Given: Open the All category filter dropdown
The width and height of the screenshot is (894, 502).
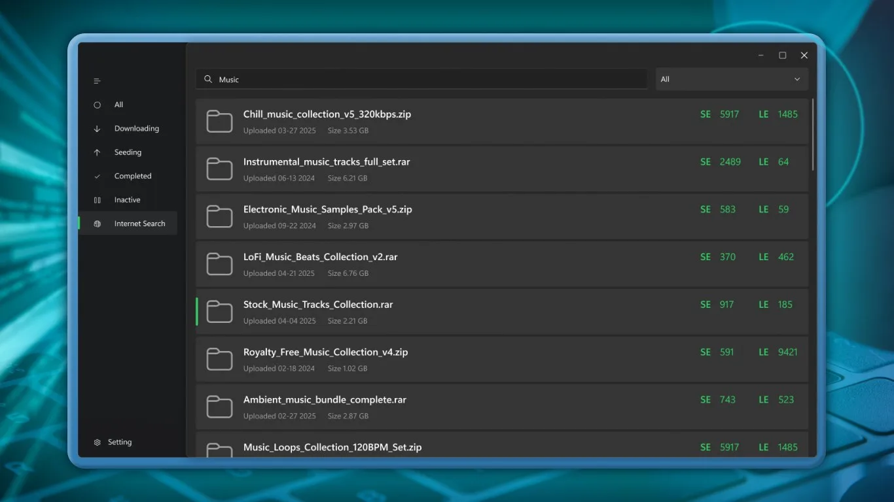Looking at the screenshot, I should point(732,79).
